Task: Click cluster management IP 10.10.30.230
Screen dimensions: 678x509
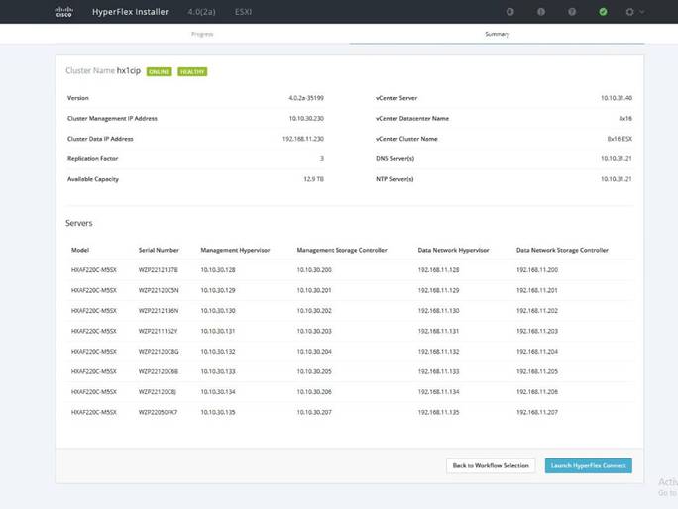Action: [x=306, y=119]
